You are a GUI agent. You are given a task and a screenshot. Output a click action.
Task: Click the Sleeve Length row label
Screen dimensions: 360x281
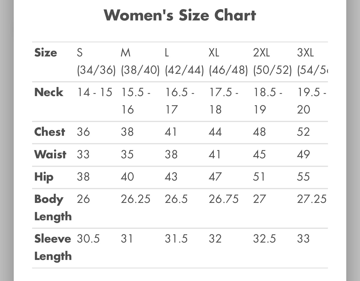click(x=53, y=247)
